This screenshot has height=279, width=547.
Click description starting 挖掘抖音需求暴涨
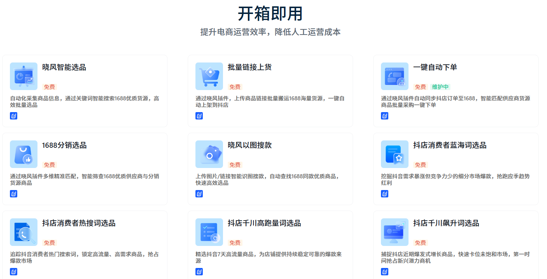pyautogui.click(x=456, y=180)
